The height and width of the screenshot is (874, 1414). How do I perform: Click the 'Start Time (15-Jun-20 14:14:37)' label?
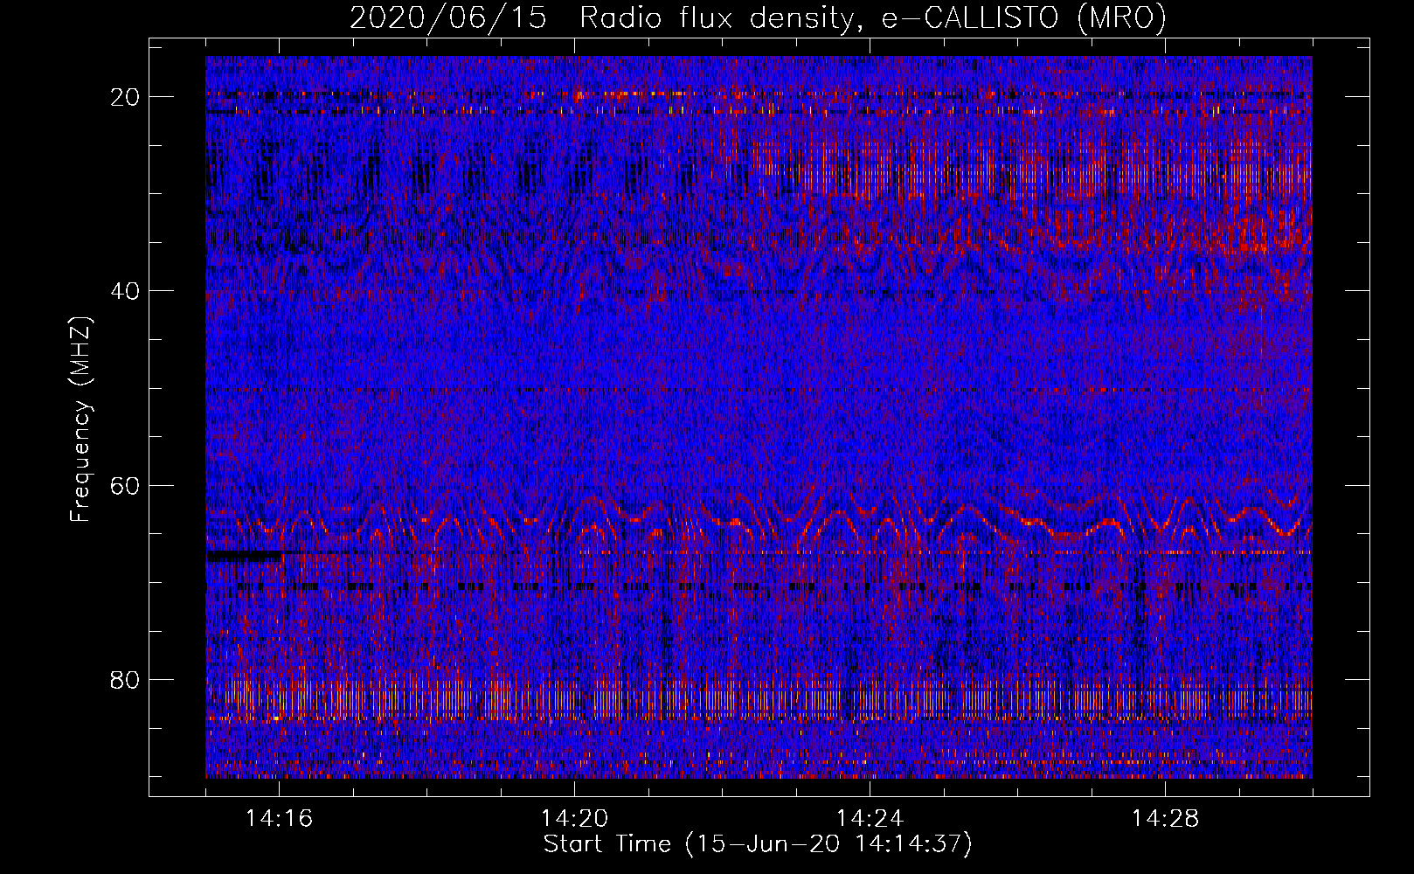pos(758,844)
